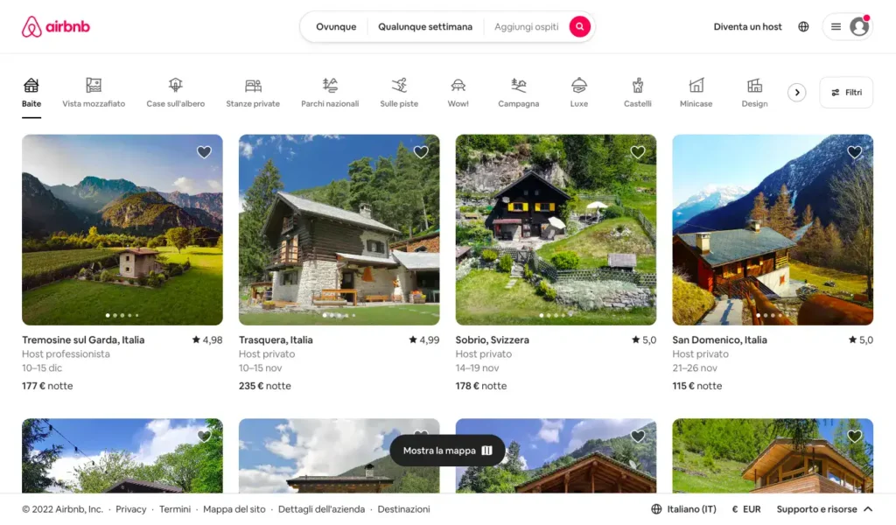Save the second-row first listing heart
Screen dimensions: 896x525
(204, 437)
